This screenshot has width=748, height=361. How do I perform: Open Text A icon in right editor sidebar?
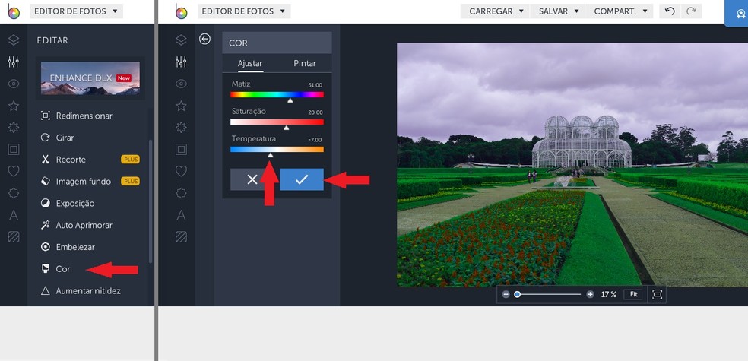(181, 215)
